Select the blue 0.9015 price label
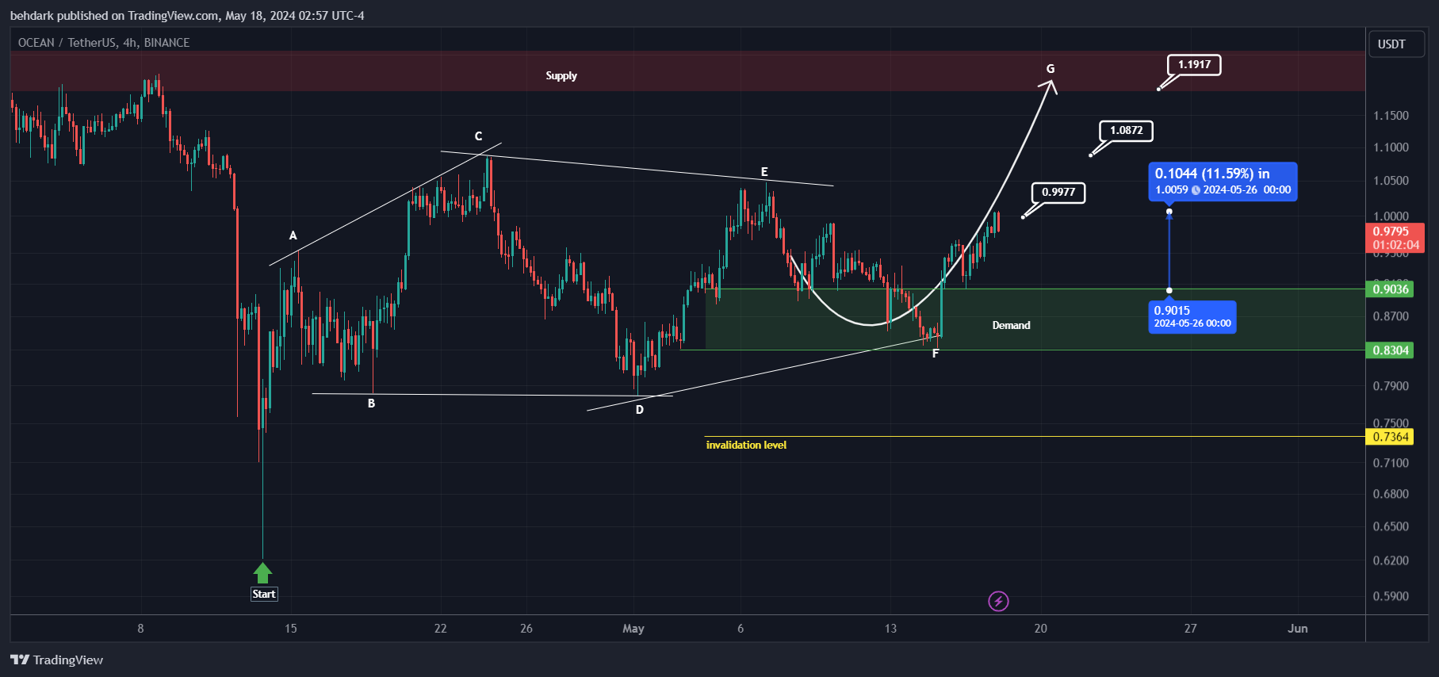Viewport: 1439px width, 677px height. pos(1192,317)
